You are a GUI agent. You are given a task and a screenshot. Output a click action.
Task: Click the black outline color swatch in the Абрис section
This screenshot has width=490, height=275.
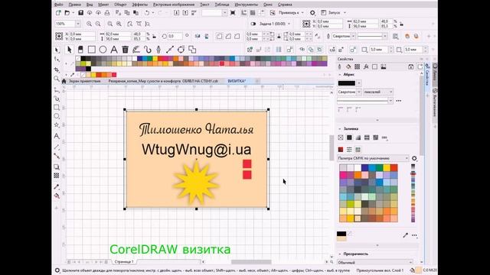tap(347, 83)
